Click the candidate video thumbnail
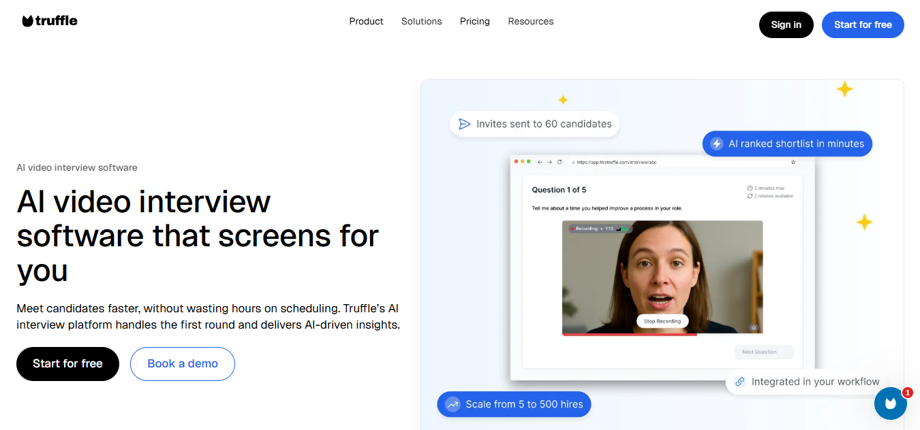Image resolution: width=920 pixels, height=430 pixels. click(662, 276)
